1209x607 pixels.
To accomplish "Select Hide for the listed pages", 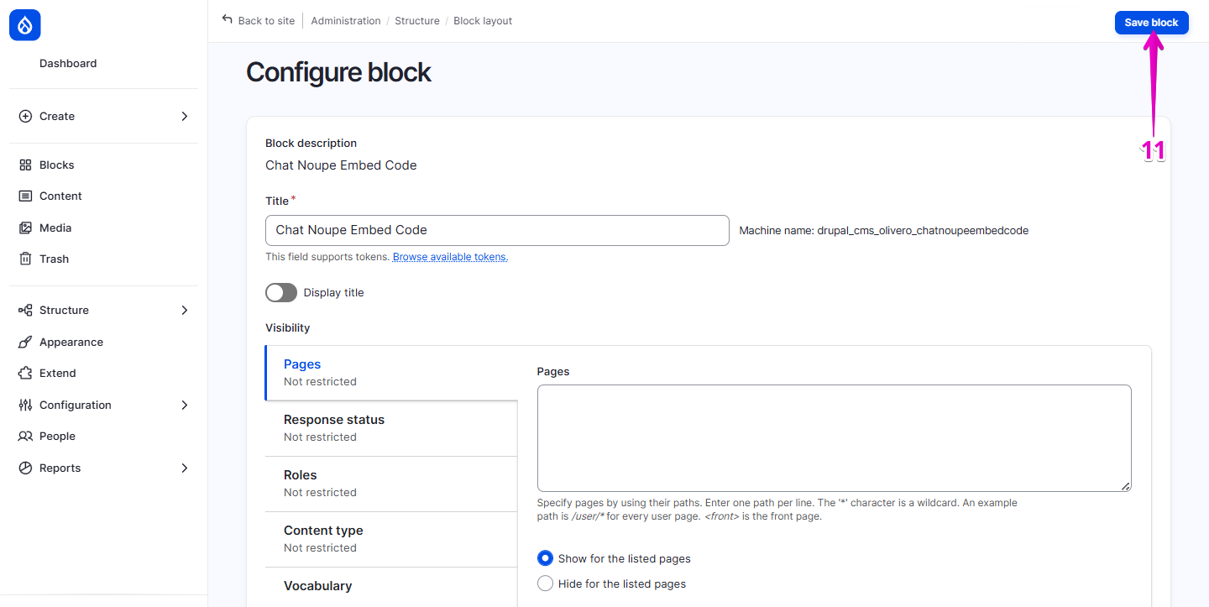I will pos(545,583).
